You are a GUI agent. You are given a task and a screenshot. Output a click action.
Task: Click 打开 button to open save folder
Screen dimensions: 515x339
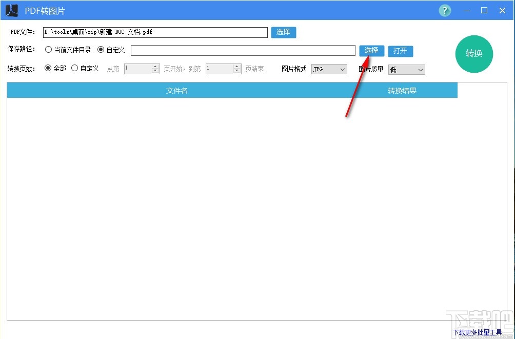401,51
